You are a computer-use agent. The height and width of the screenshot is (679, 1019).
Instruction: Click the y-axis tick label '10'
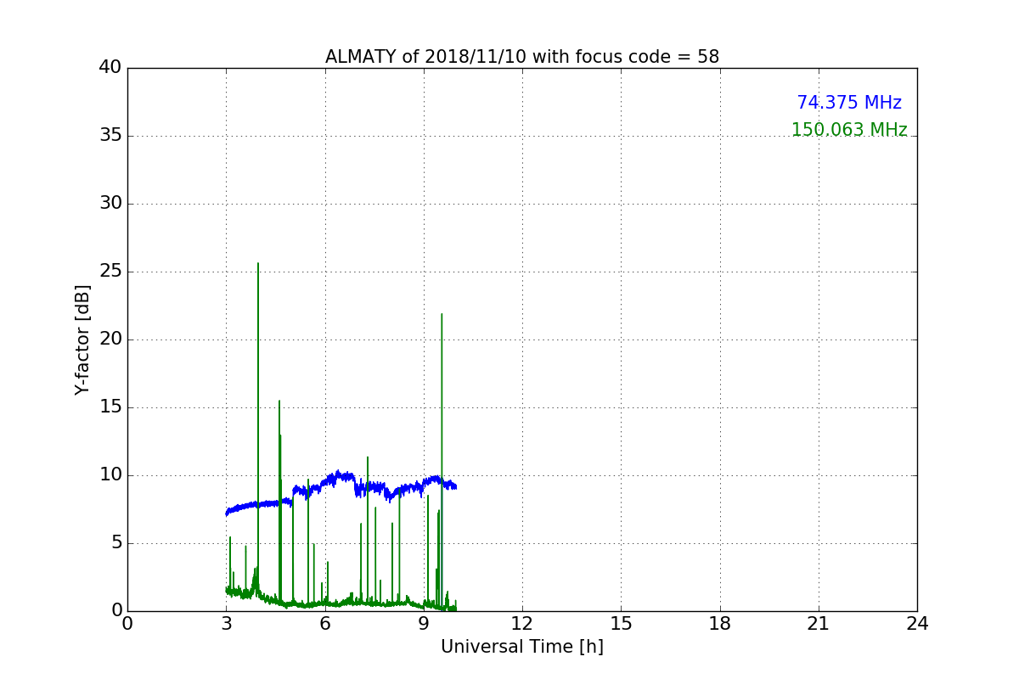[110, 475]
